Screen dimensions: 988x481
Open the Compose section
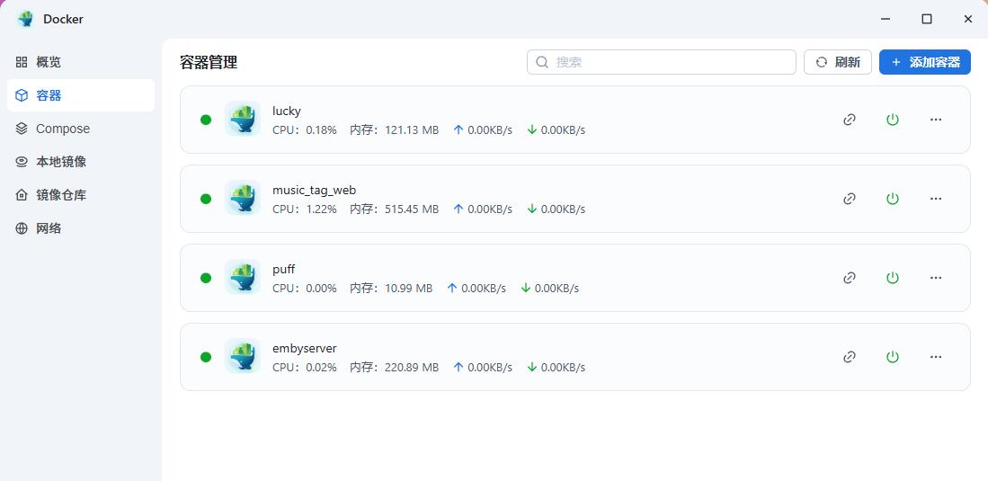[x=81, y=129]
